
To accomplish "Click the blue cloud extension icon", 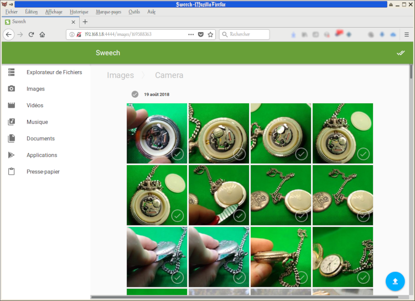I will 393,34.
